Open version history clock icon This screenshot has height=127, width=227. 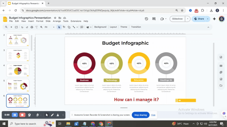coord(146,19)
